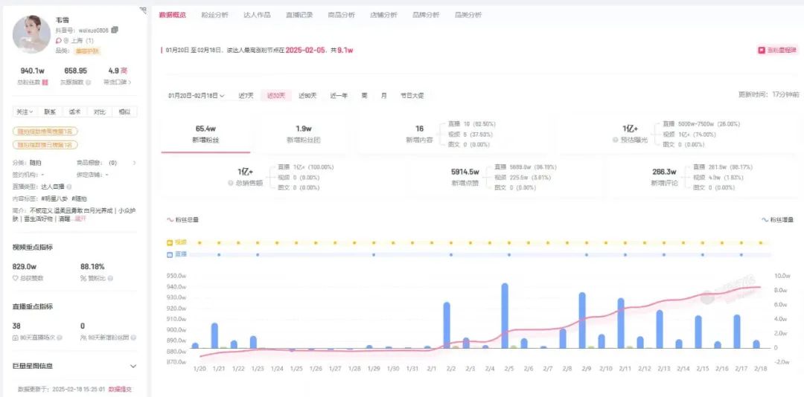Switch to the 数据概览 tab

click(173, 15)
